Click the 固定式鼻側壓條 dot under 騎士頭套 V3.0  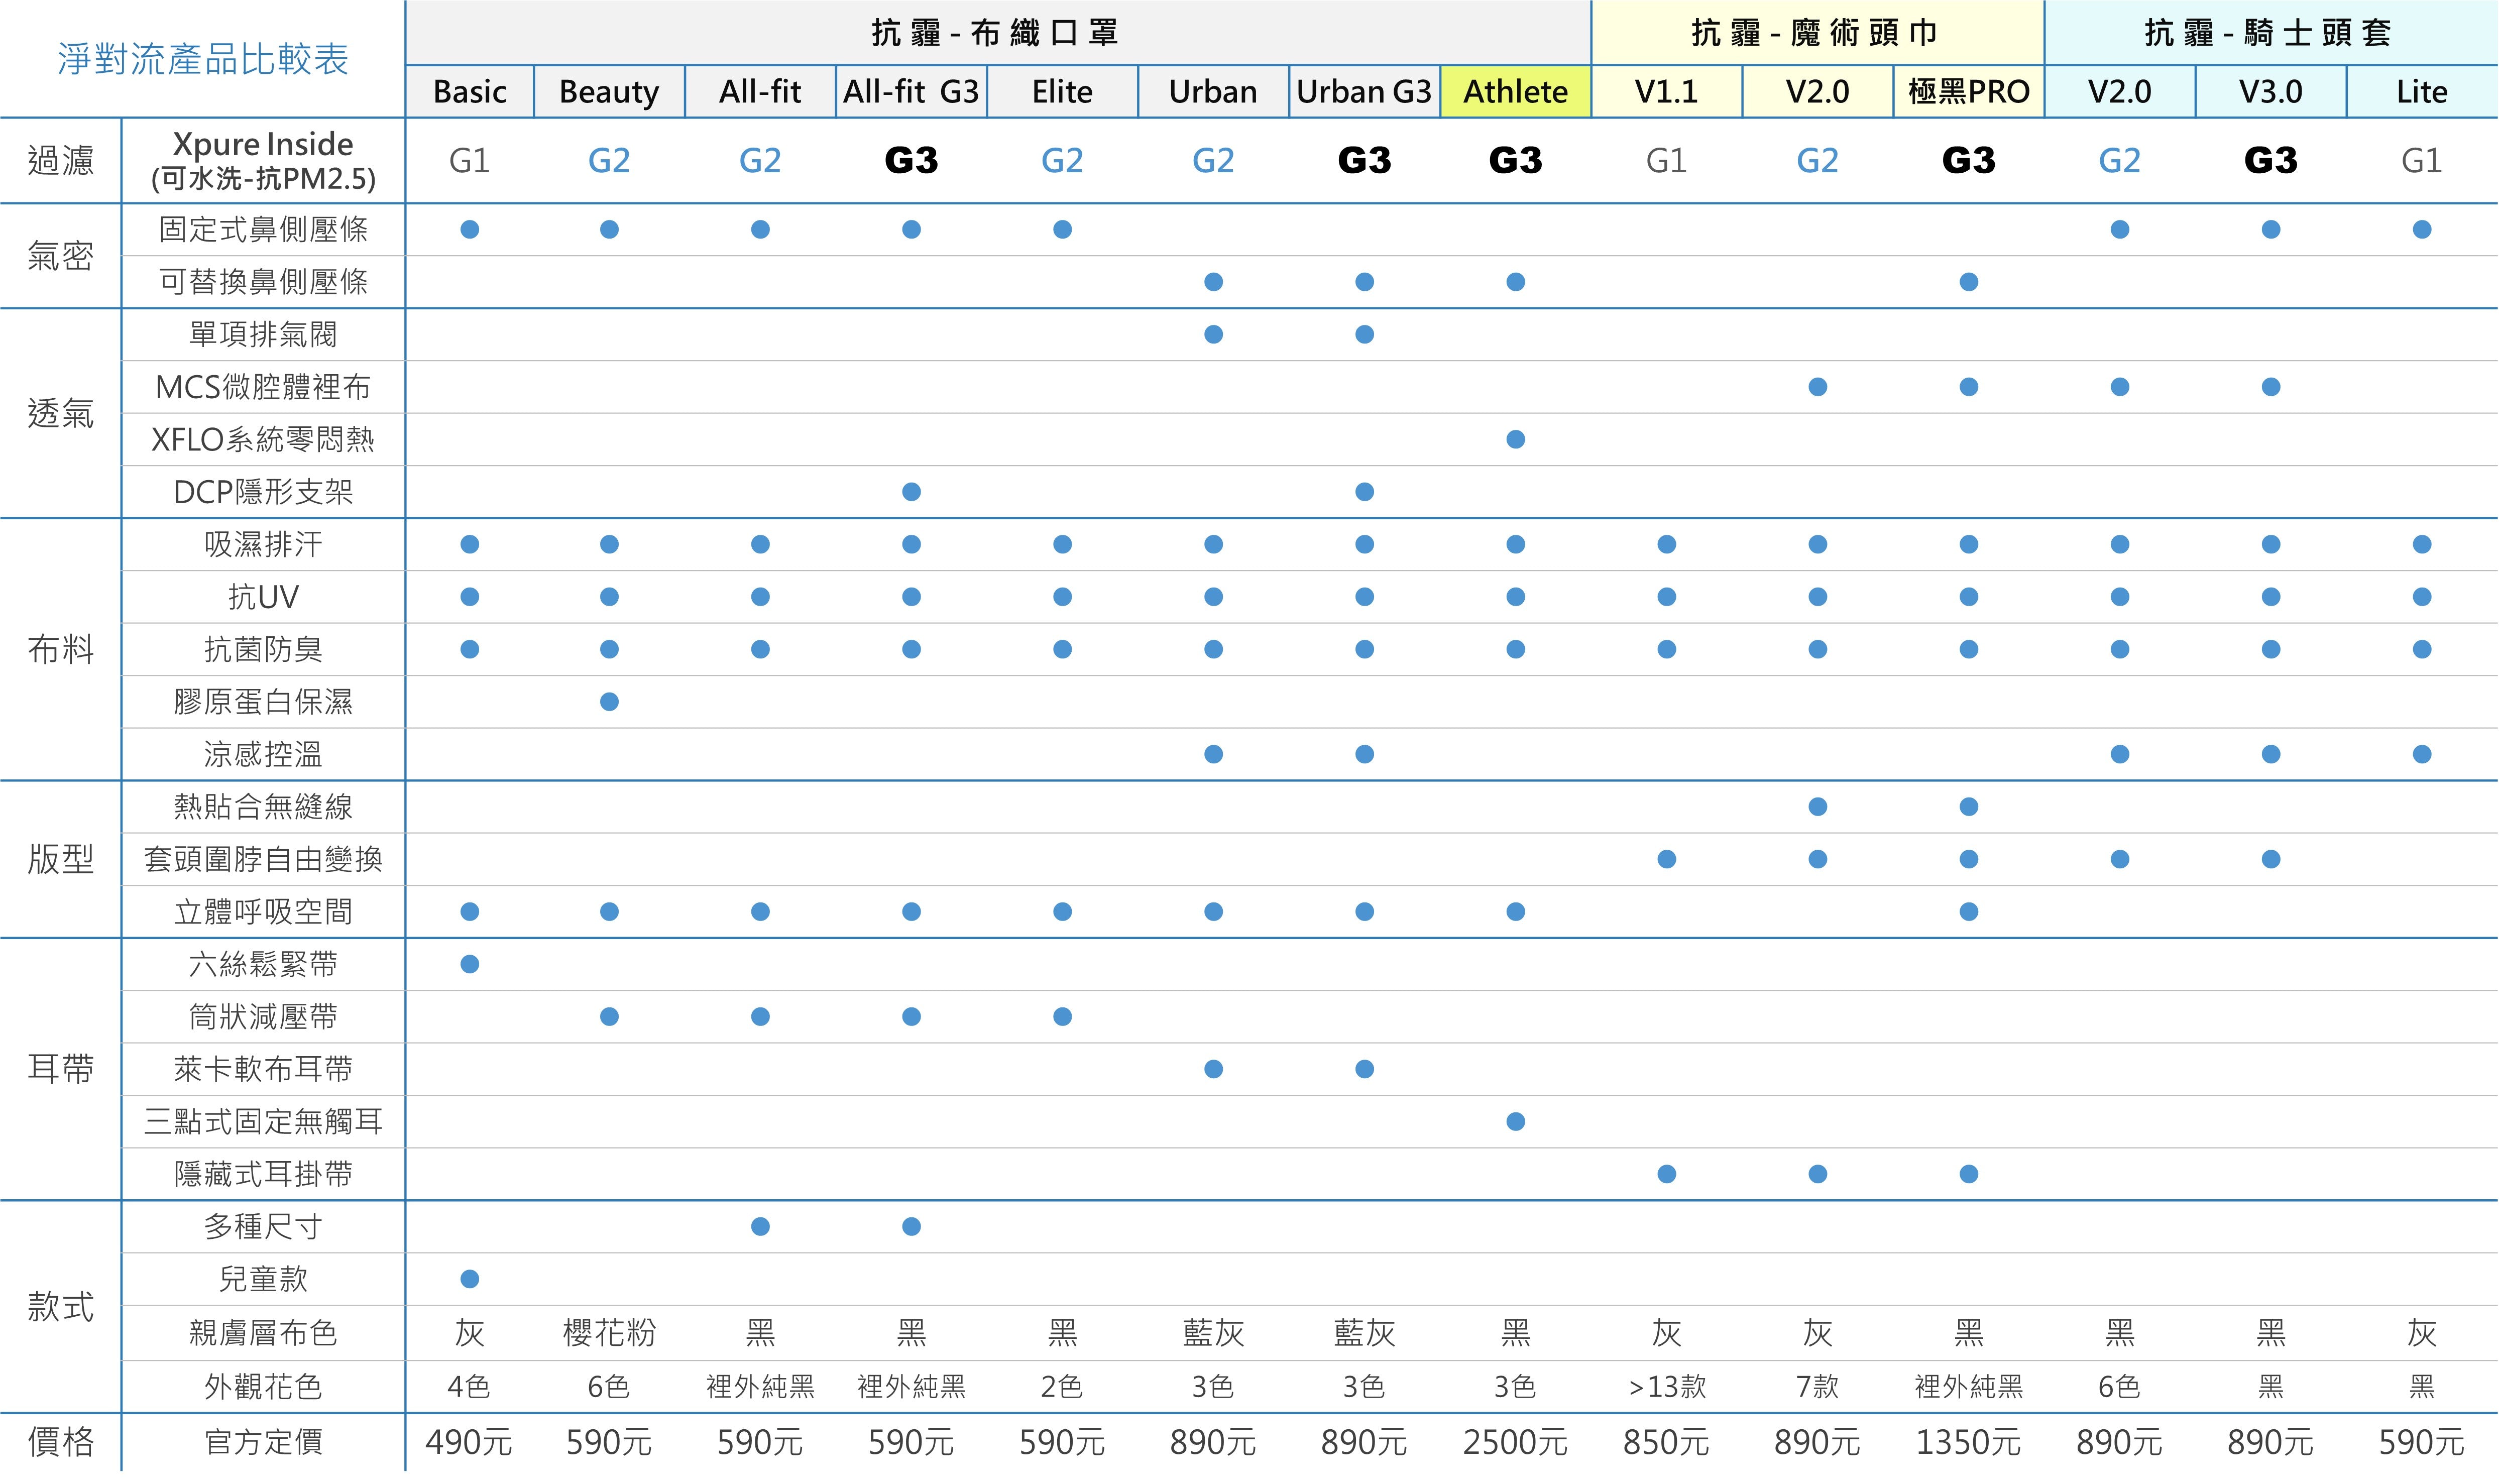pyautogui.click(x=2271, y=230)
